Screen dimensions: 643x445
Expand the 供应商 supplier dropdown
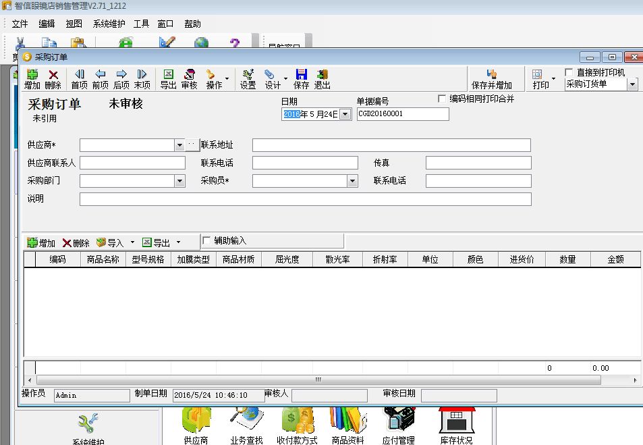pyautogui.click(x=179, y=145)
